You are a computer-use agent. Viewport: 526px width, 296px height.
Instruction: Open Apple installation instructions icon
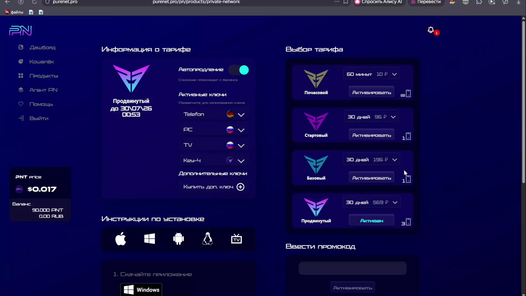point(121,239)
